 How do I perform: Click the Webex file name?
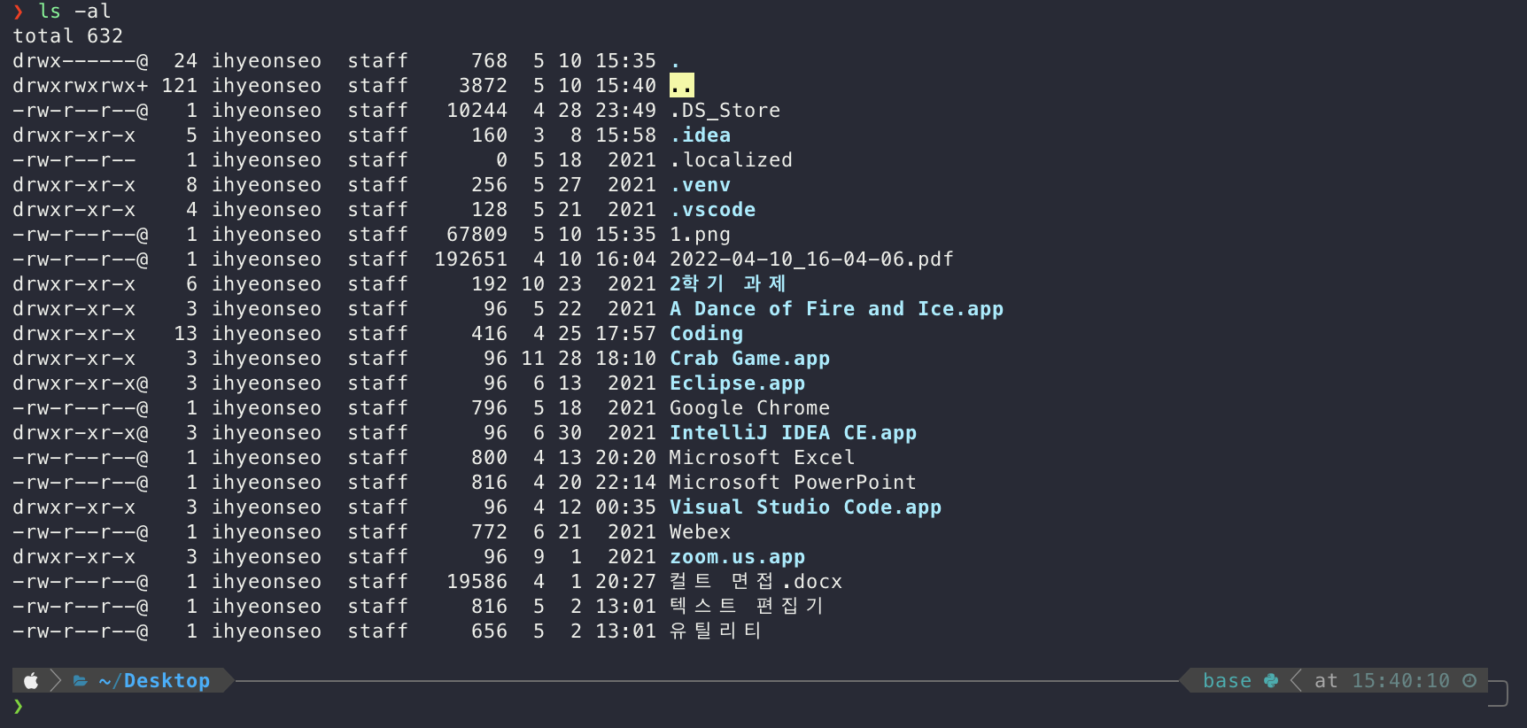(701, 532)
